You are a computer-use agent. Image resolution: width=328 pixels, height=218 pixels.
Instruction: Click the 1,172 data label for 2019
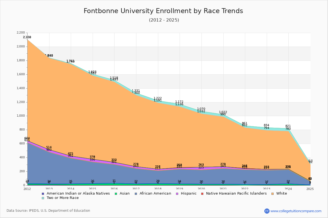click(x=179, y=102)
